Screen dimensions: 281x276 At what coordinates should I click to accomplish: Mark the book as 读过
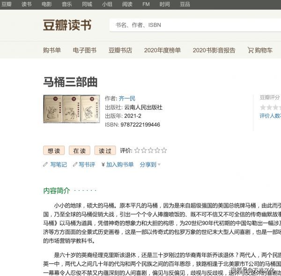[x=105, y=150]
